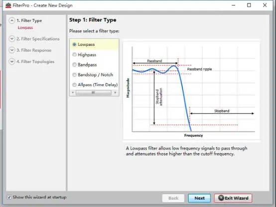Click Exit Wizard button

233,198
